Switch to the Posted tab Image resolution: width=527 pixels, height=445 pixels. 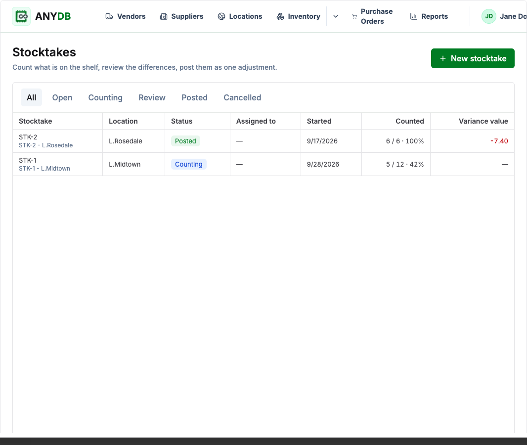pyautogui.click(x=195, y=97)
